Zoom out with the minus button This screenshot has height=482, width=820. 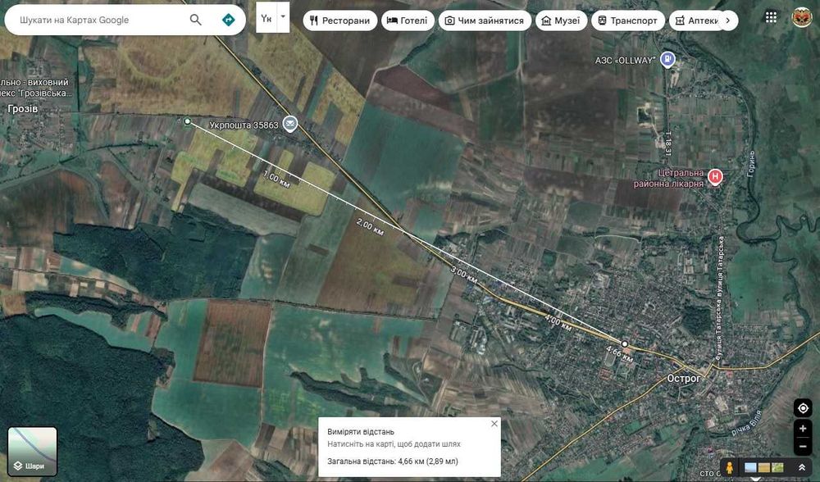pos(803,447)
